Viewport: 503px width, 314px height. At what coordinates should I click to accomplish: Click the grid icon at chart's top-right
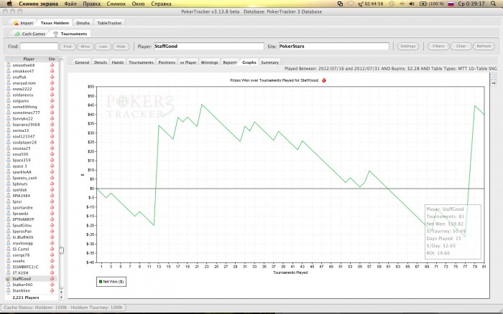click(494, 77)
